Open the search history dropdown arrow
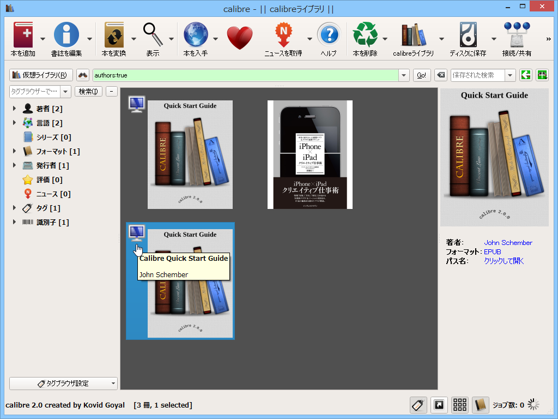The width and height of the screenshot is (558, 419). (404, 75)
